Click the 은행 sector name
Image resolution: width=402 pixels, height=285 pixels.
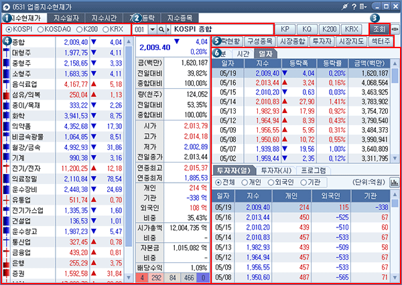18,263
